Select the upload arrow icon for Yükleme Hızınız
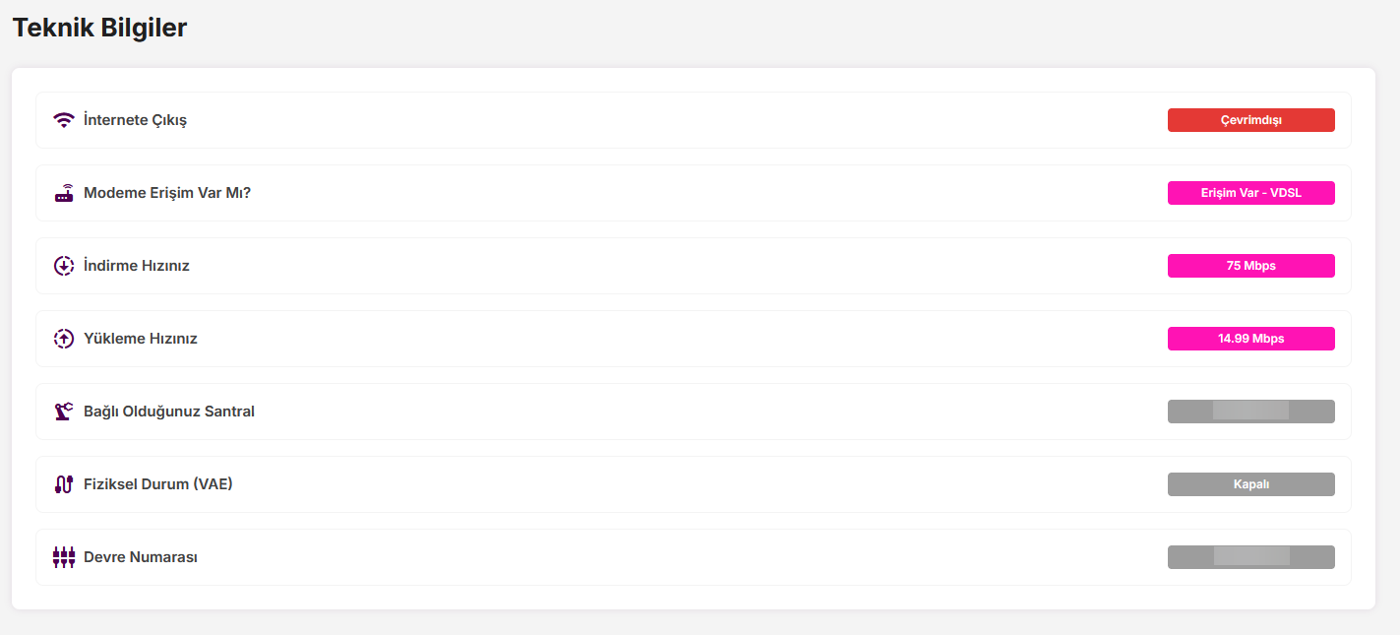The image size is (1400, 635). [64, 339]
